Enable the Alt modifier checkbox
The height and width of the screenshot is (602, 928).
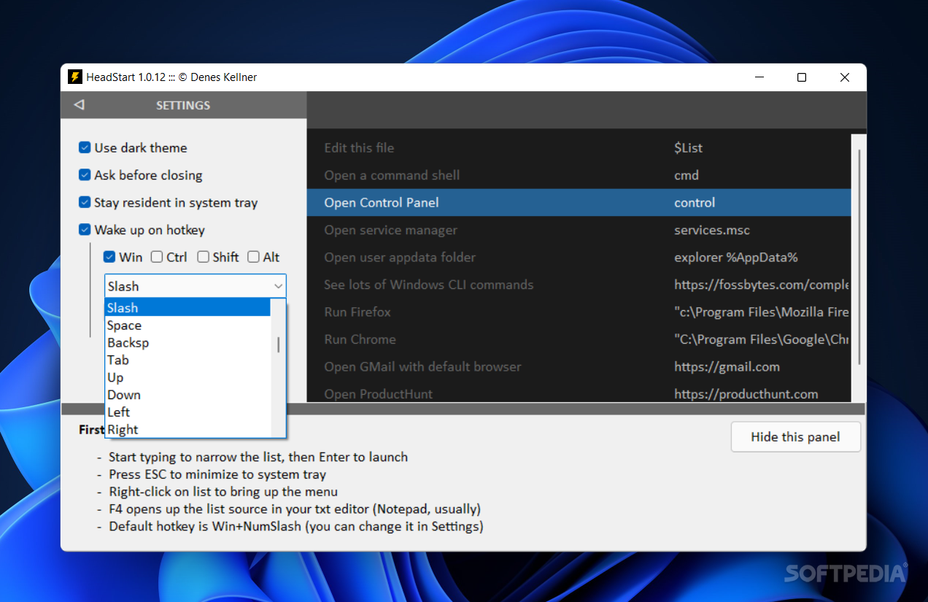(x=253, y=257)
